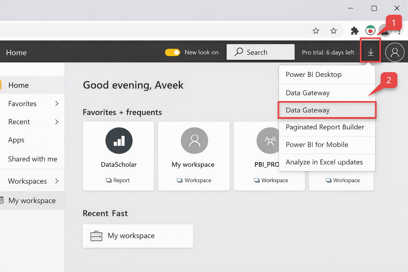Screen dimensions: 408x272
Task: Select Analyze in Excel updates menu item
Action: coord(327,162)
